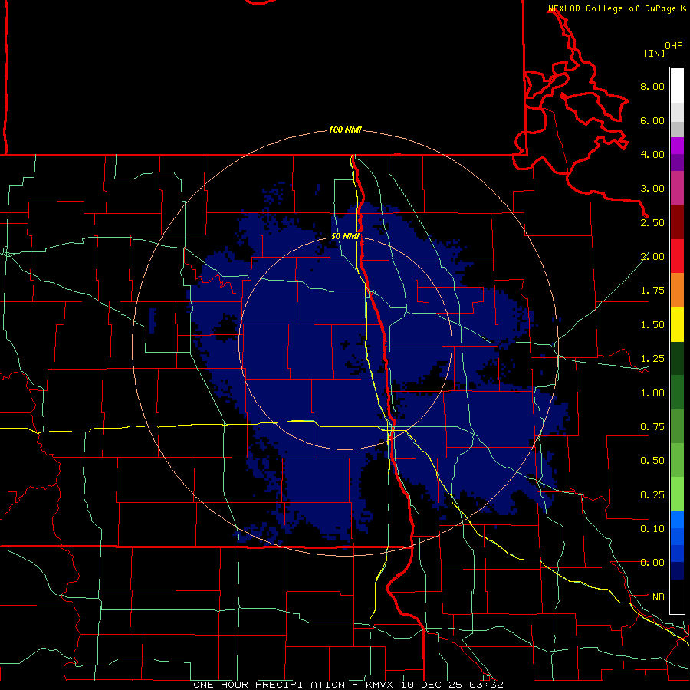
Task: Click the 3.00 legend value
Action: [x=652, y=189]
